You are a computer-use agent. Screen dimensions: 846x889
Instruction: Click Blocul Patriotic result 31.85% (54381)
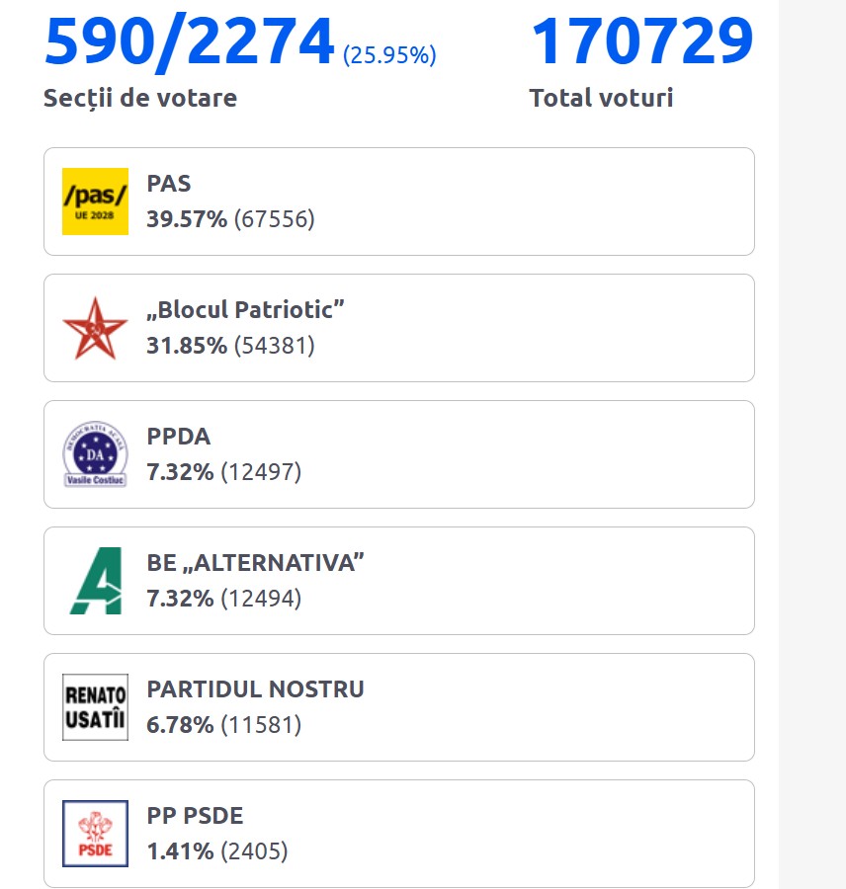tap(230, 346)
